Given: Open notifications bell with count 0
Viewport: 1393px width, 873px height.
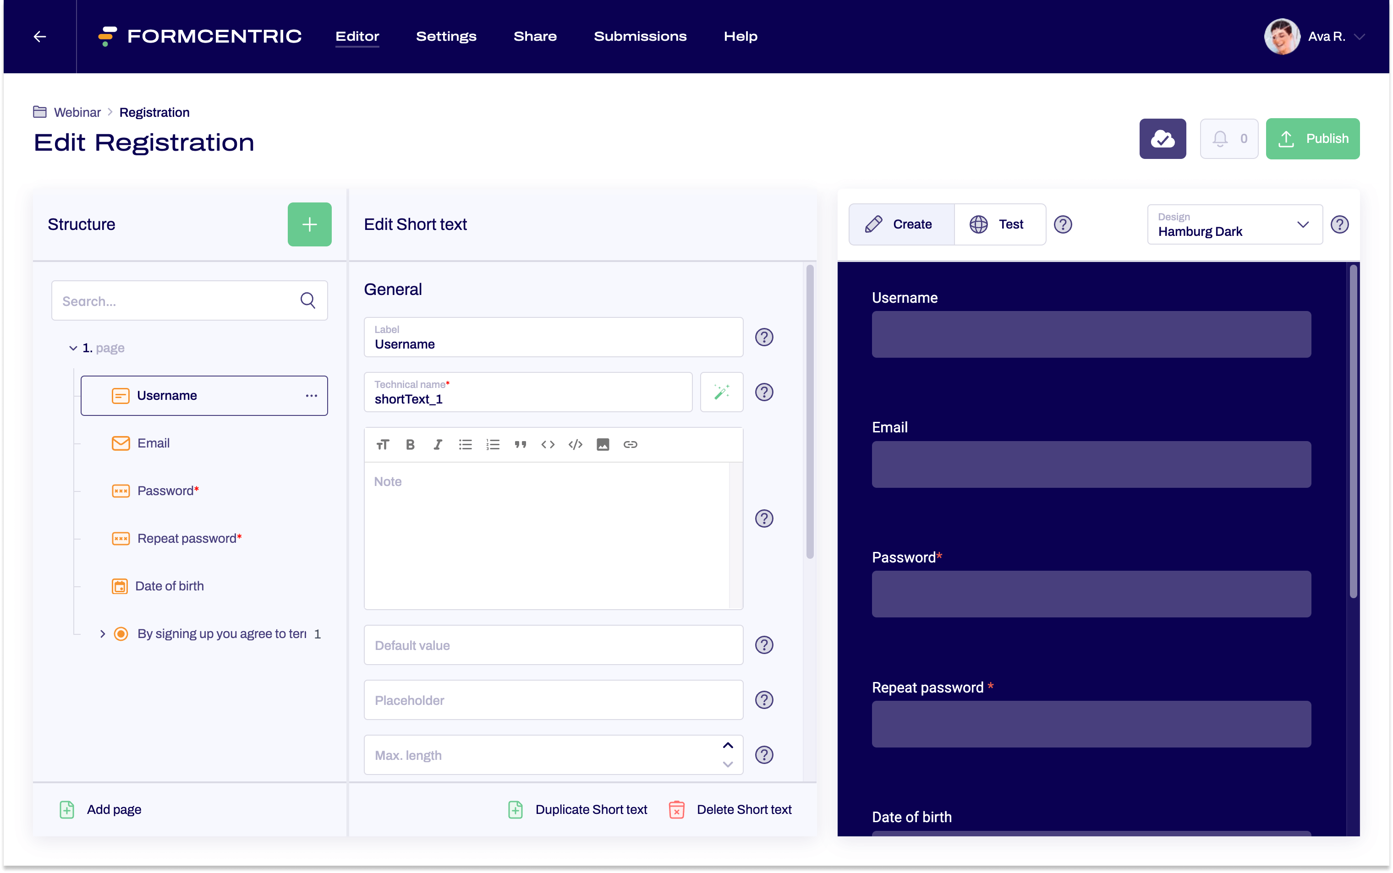Looking at the screenshot, I should pos(1228,139).
